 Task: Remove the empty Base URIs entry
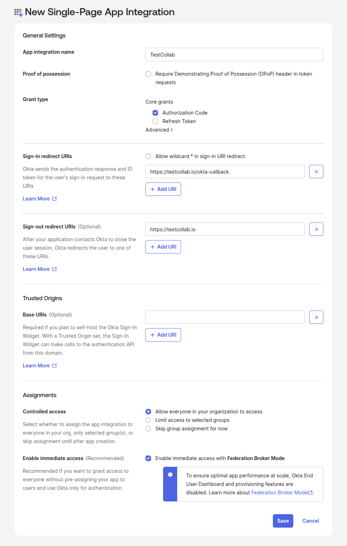[316, 317]
